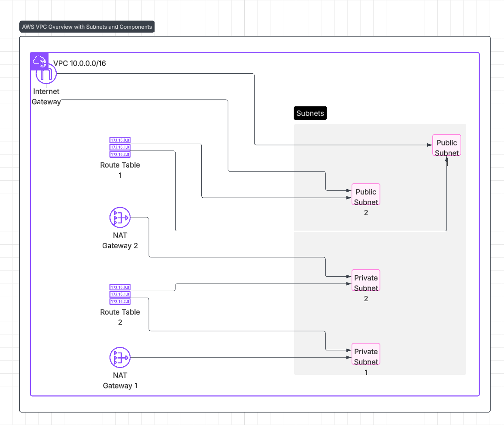Click the VPC 10.0.0.0/16 text label
This screenshot has width=504, height=425.
point(79,63)
